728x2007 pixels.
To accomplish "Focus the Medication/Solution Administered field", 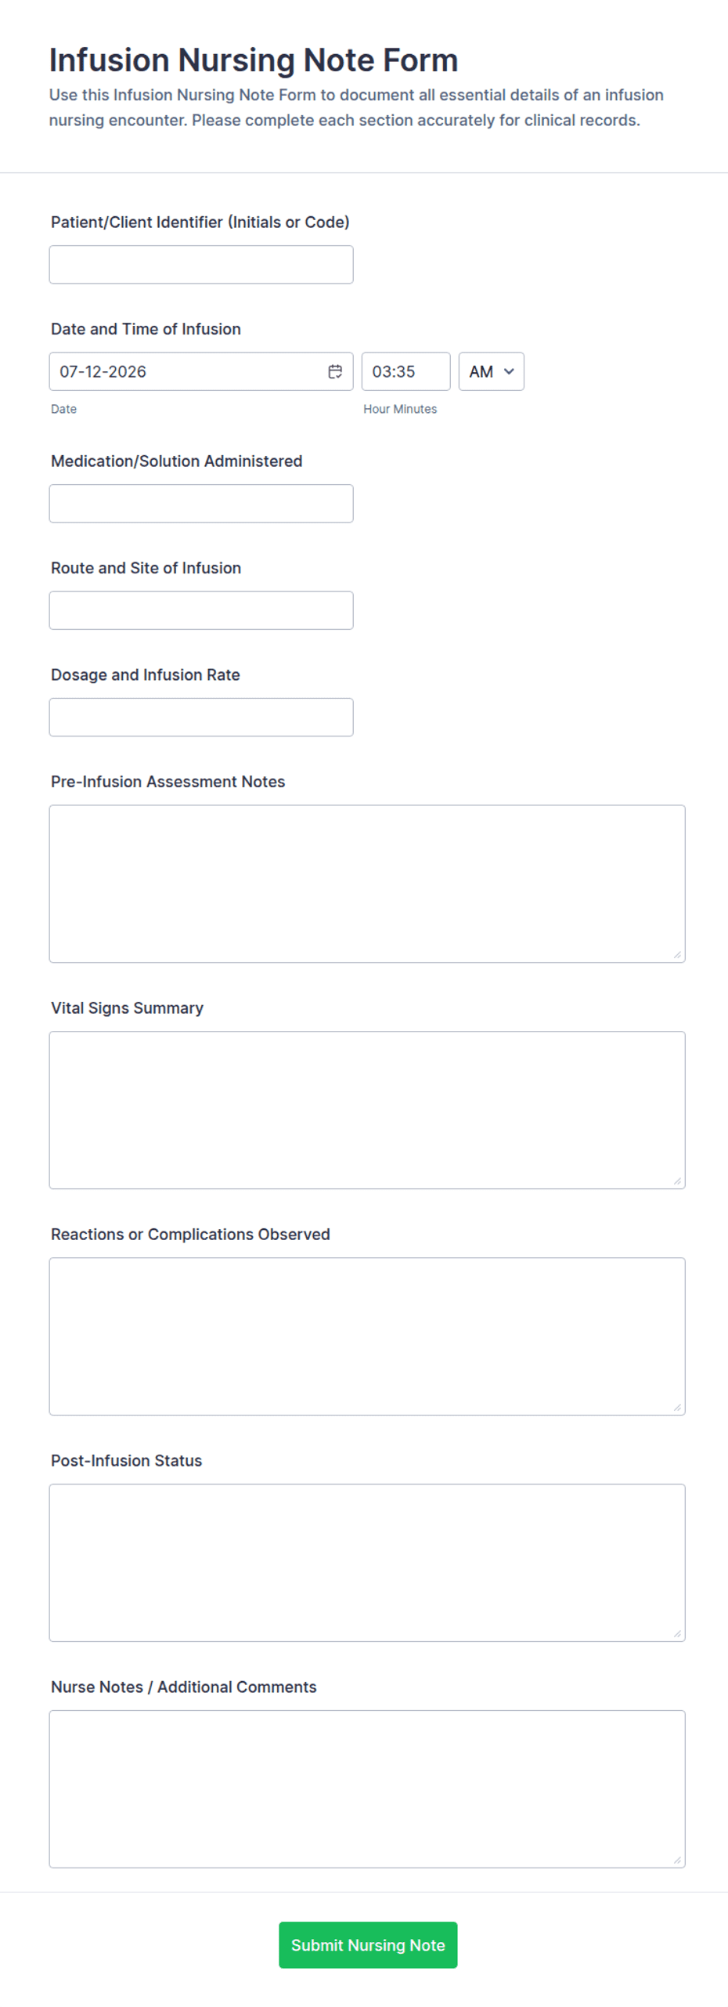I will [x=201, y=504].
